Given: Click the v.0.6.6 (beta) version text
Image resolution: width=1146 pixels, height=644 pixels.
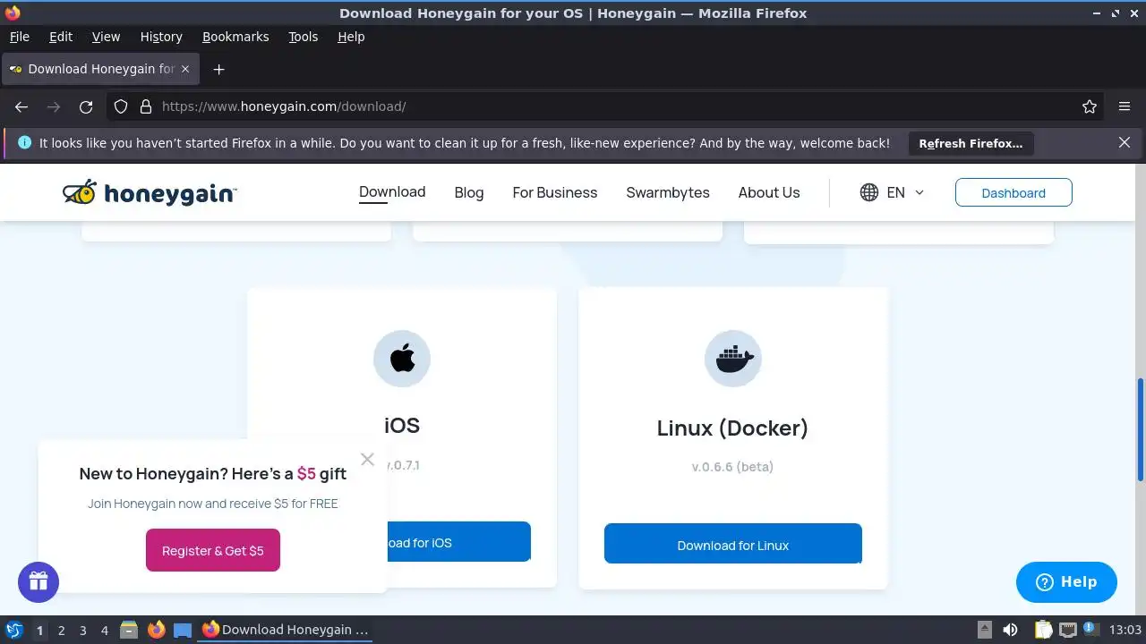Looking at the screenshot, I should click(x=732, y=467).
